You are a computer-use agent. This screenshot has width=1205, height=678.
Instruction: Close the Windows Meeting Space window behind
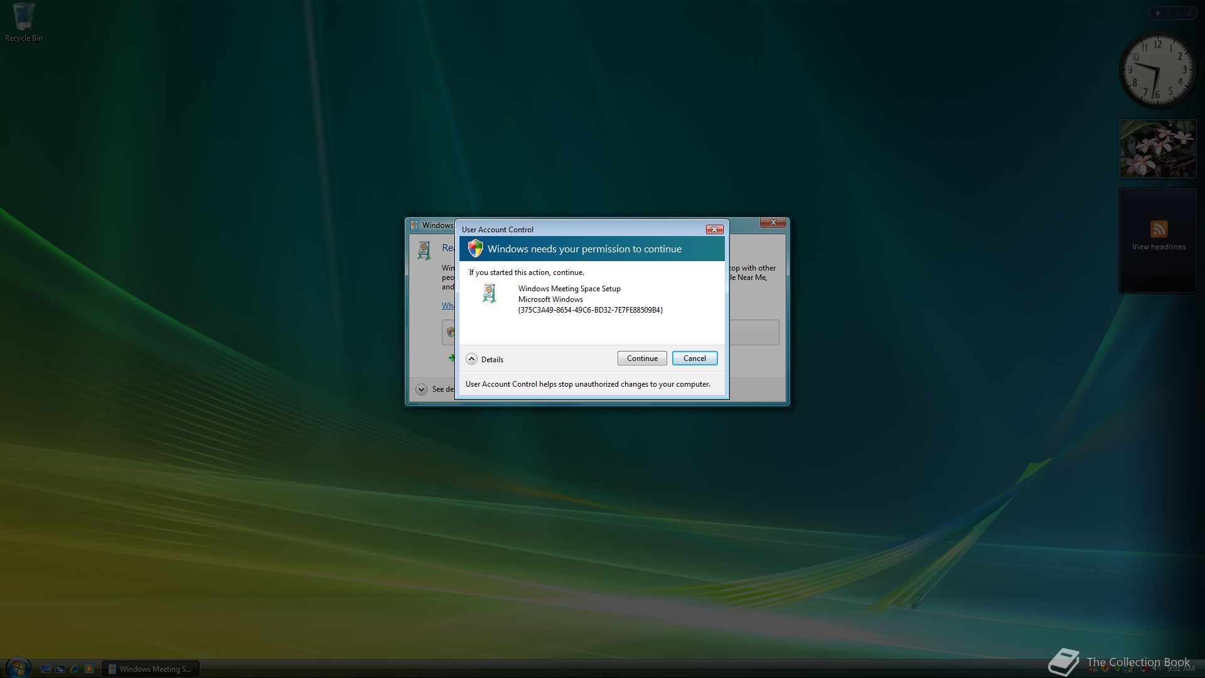point(773,223)
